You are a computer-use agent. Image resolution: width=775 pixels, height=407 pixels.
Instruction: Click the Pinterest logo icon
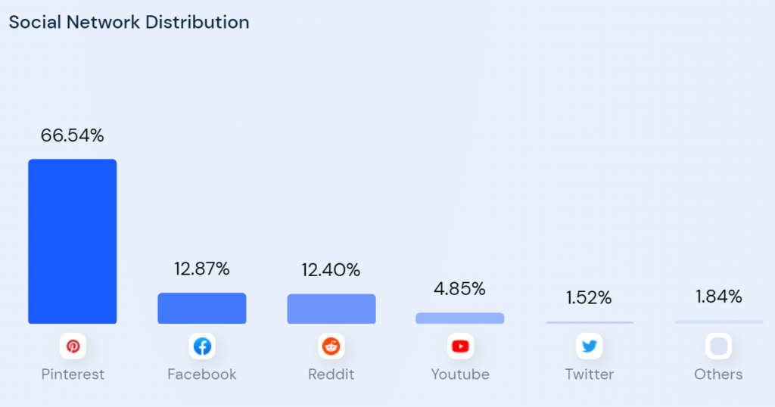pyautogui.click(x=73, y=346)
